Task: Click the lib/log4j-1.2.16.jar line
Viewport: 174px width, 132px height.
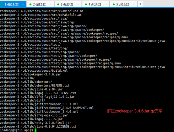Action: pyautogui.click(x=31, y=119)
